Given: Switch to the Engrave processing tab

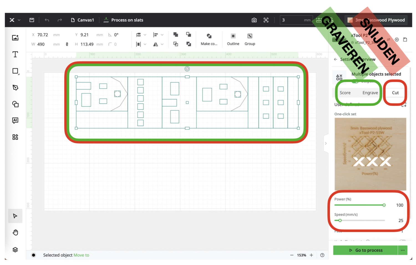Looking at the screenshot, I should click(370, 93).
